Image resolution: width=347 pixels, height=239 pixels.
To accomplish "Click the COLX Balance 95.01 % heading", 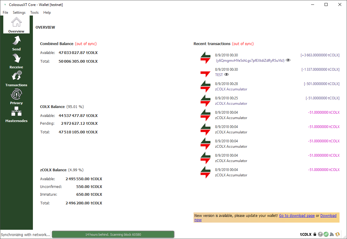I will (62, 107).
